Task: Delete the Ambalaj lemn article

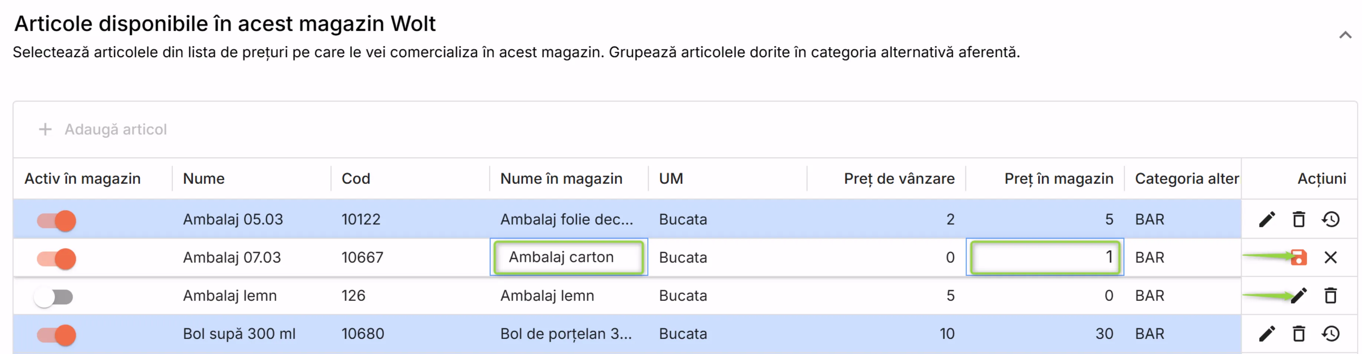Action: pos(1330,295)
